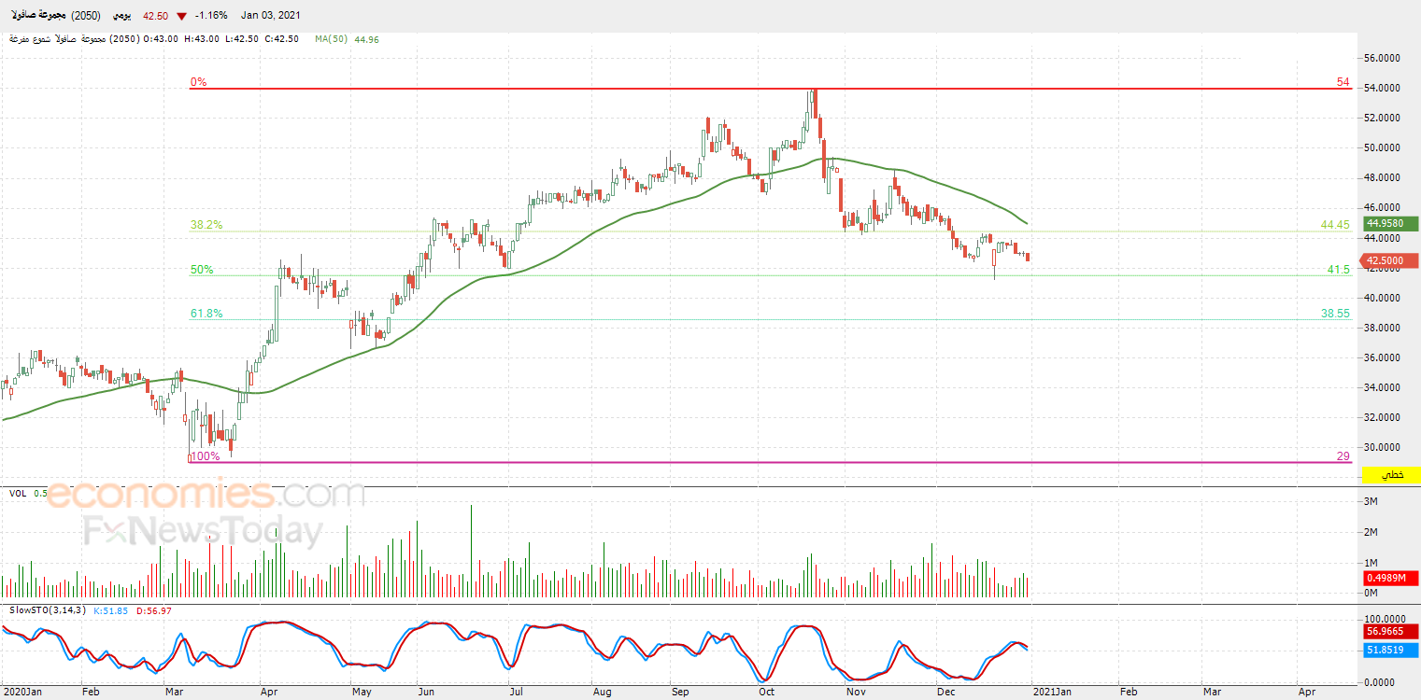Click the FxNewsToday watermark logo
The image size is (1421, 700).
pos(203,531)
